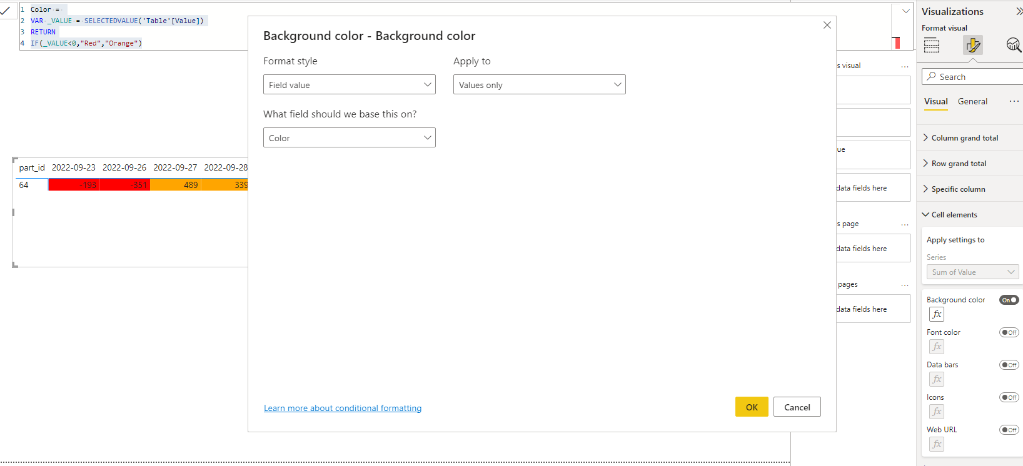Image resolution: width=1023 pixels, height=466 pixels.
Task: Open more options for filters on this page
Action: click(x=905, y=224)
